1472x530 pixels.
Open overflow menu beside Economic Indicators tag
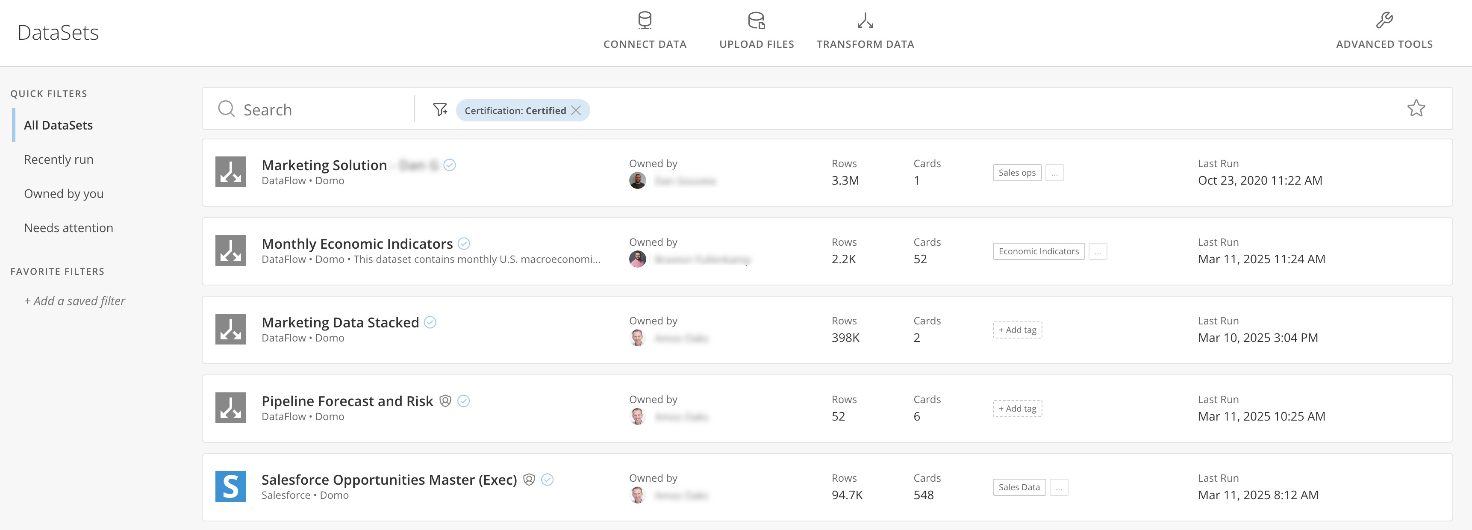1098,251
